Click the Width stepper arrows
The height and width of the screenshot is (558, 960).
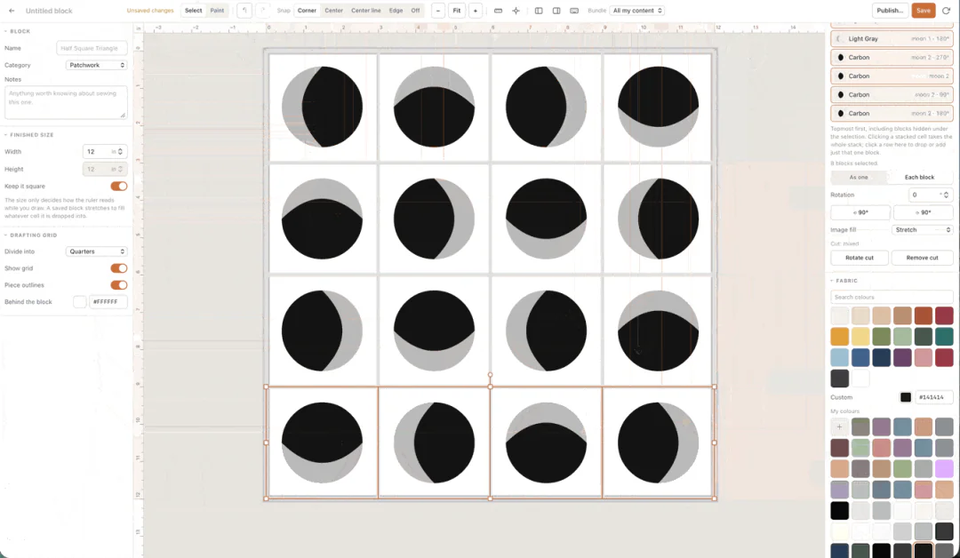pyautogui.click(x=120, y=152)
